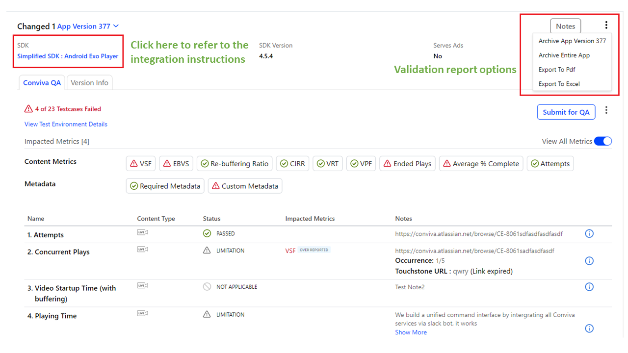Click live content icon in Video Startup Time row
The width and height of the screenshot is (628, 353).
pyautogui.click(x=142, y=285)
